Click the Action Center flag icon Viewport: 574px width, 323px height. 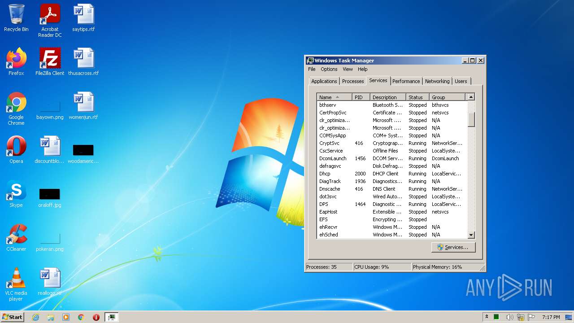(532, 317)
